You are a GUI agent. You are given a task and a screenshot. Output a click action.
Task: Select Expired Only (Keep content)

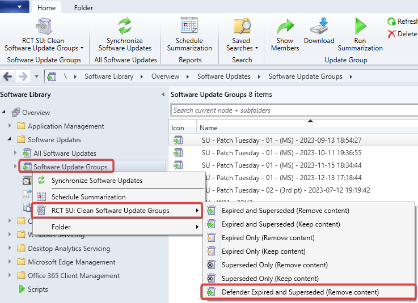point(309,251)
